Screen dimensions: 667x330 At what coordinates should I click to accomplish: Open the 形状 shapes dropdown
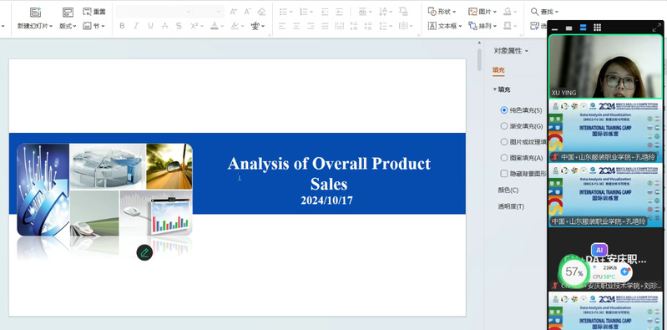pos(442,12)
